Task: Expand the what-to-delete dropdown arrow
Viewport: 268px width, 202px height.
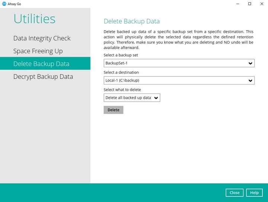Action: pos(156,98)
